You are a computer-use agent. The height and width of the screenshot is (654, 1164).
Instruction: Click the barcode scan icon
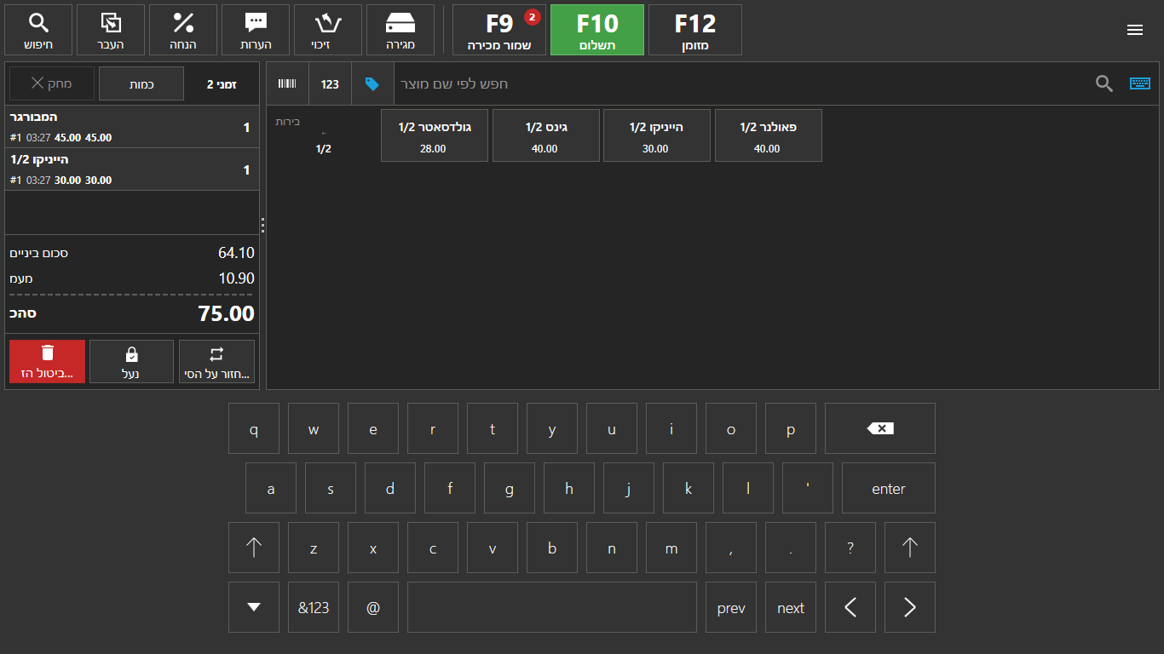pyautogui.click(x=288, y=83)
